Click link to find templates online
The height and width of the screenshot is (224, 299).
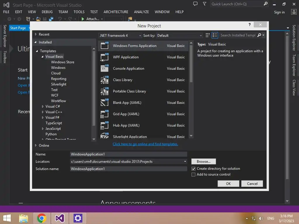pyautogui.click(x=145, y=144)
